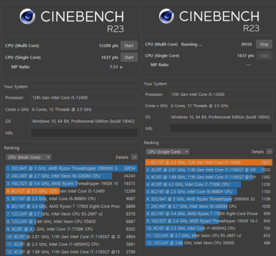
Task: Select i7-1165G7 row scoring 1382
Action: coord(209,177)
